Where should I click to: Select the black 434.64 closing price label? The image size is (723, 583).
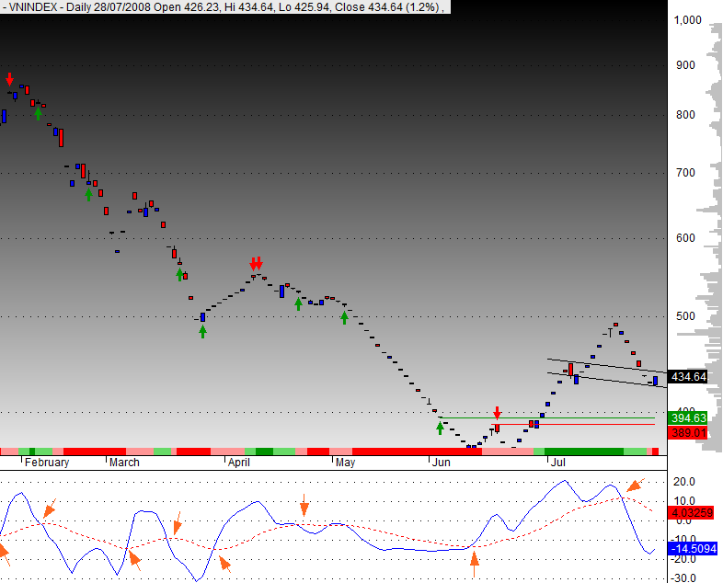tap(688, 377)
